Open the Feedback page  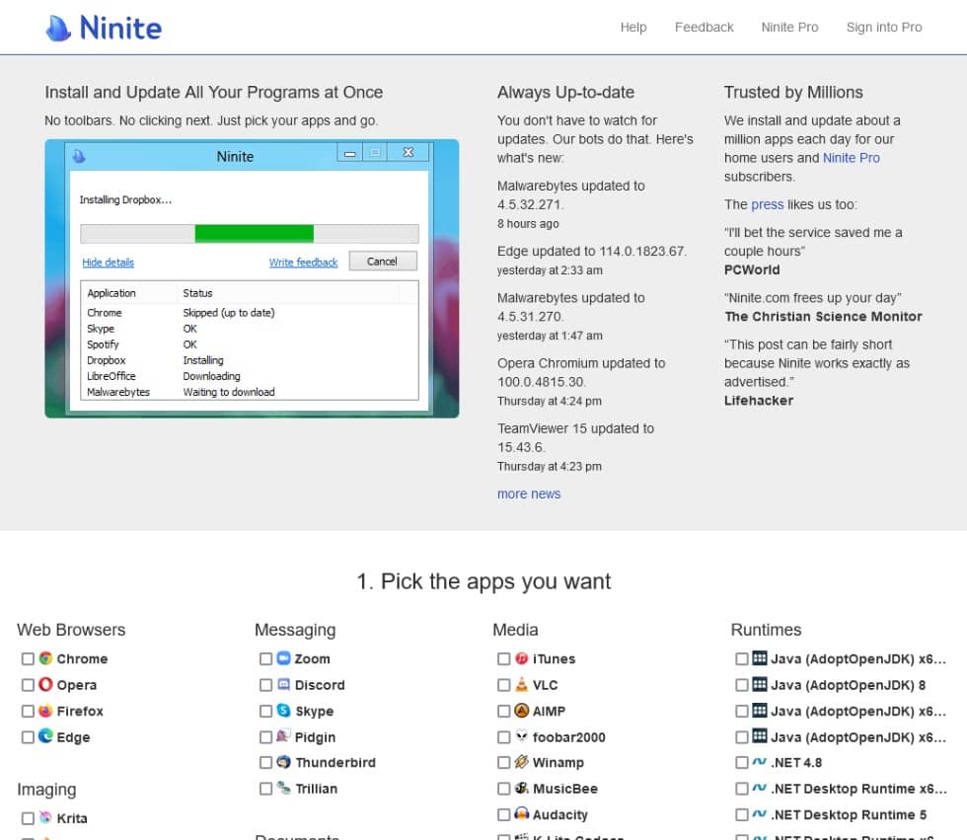704,27
